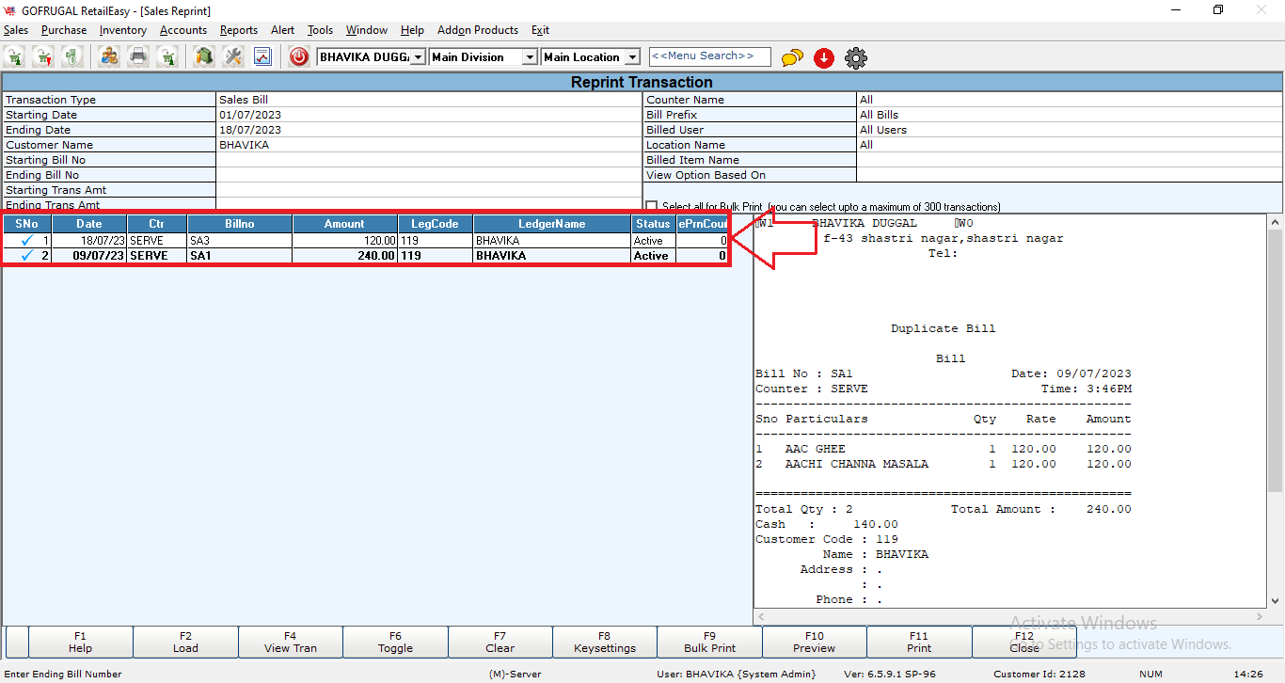Viewport: 1285px width, 683px height.
Task: Click the first shopping cart toolbar icon
Action: [x=15, y=57]
